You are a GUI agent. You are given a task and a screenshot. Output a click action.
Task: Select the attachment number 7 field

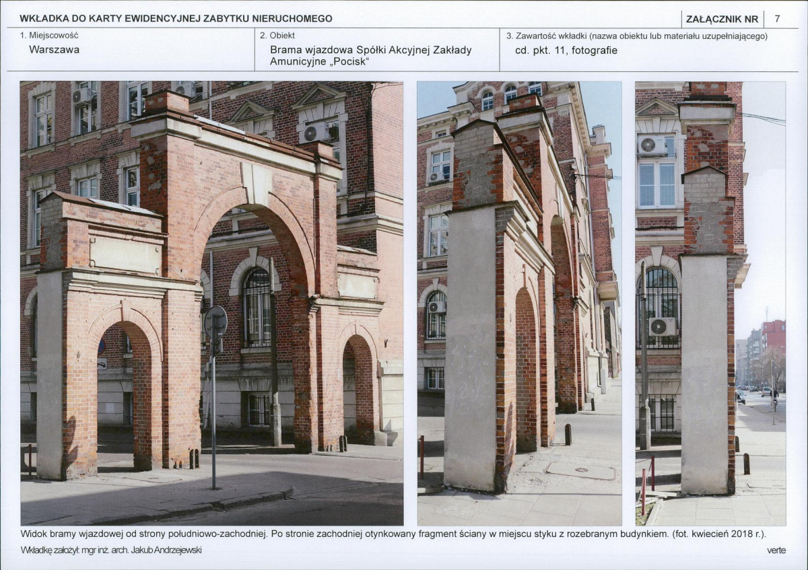(x=778, y=19)
